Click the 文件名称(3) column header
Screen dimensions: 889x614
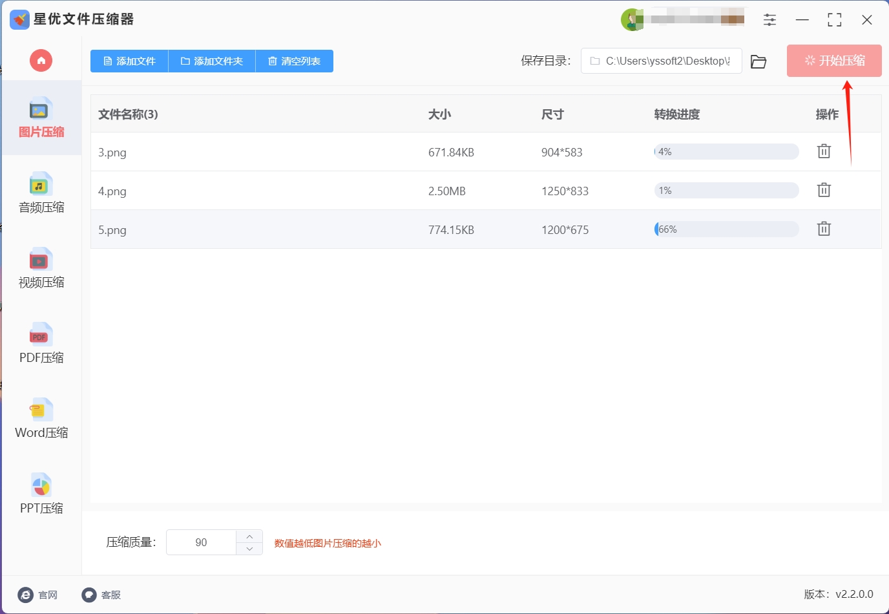click(128, 114)
